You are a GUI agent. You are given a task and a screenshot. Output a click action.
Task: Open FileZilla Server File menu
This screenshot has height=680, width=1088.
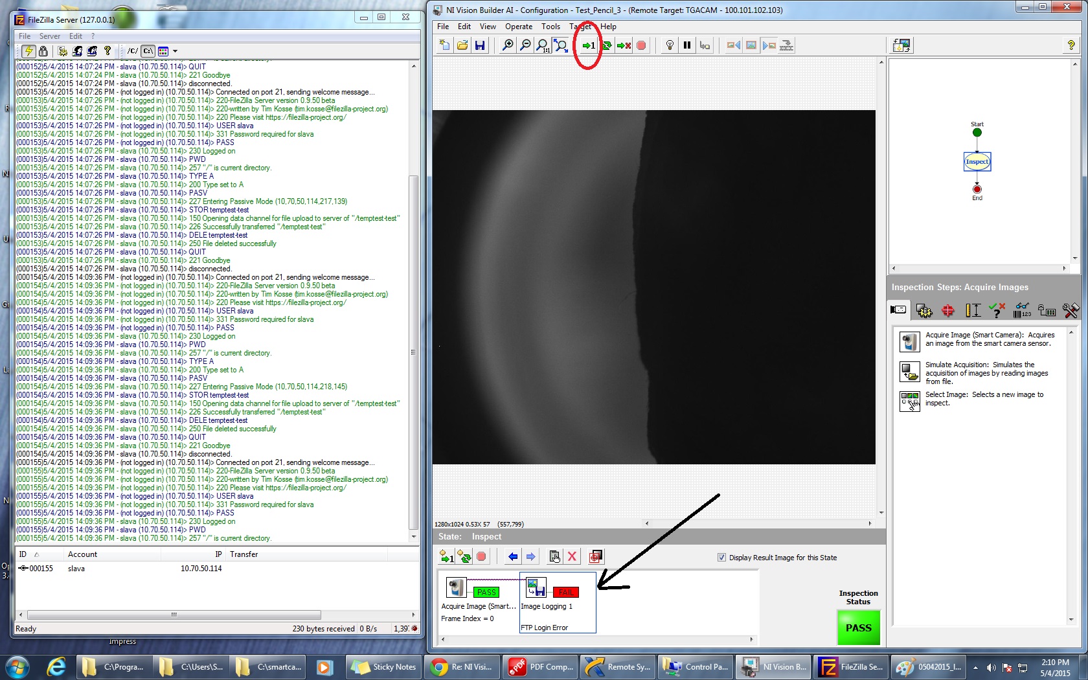tap(25, 36)
